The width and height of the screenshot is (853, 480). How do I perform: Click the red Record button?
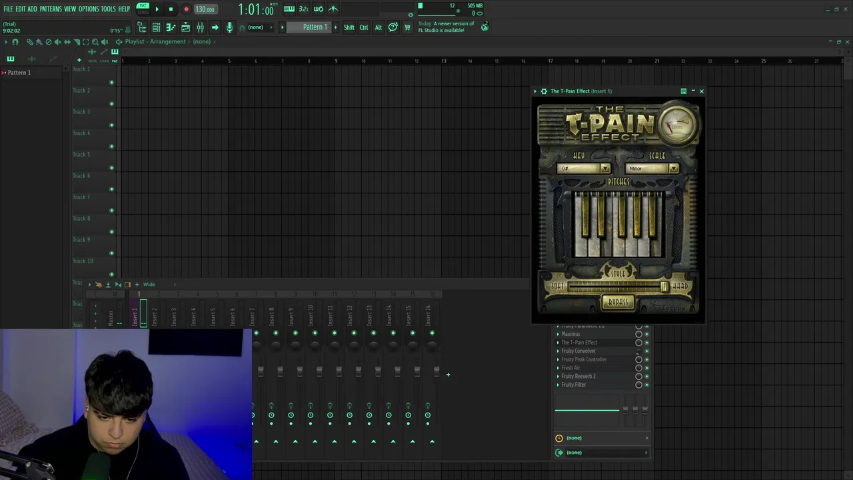186,9
